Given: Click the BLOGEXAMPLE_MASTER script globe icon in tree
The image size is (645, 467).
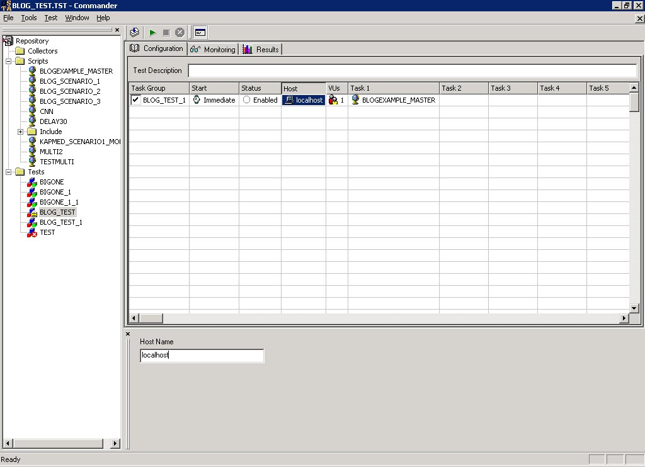Looking at the screenshot, I should click(32, 70).
